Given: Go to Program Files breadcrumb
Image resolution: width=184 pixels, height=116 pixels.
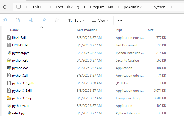Looking at the screenshot, I should point(101,7).
